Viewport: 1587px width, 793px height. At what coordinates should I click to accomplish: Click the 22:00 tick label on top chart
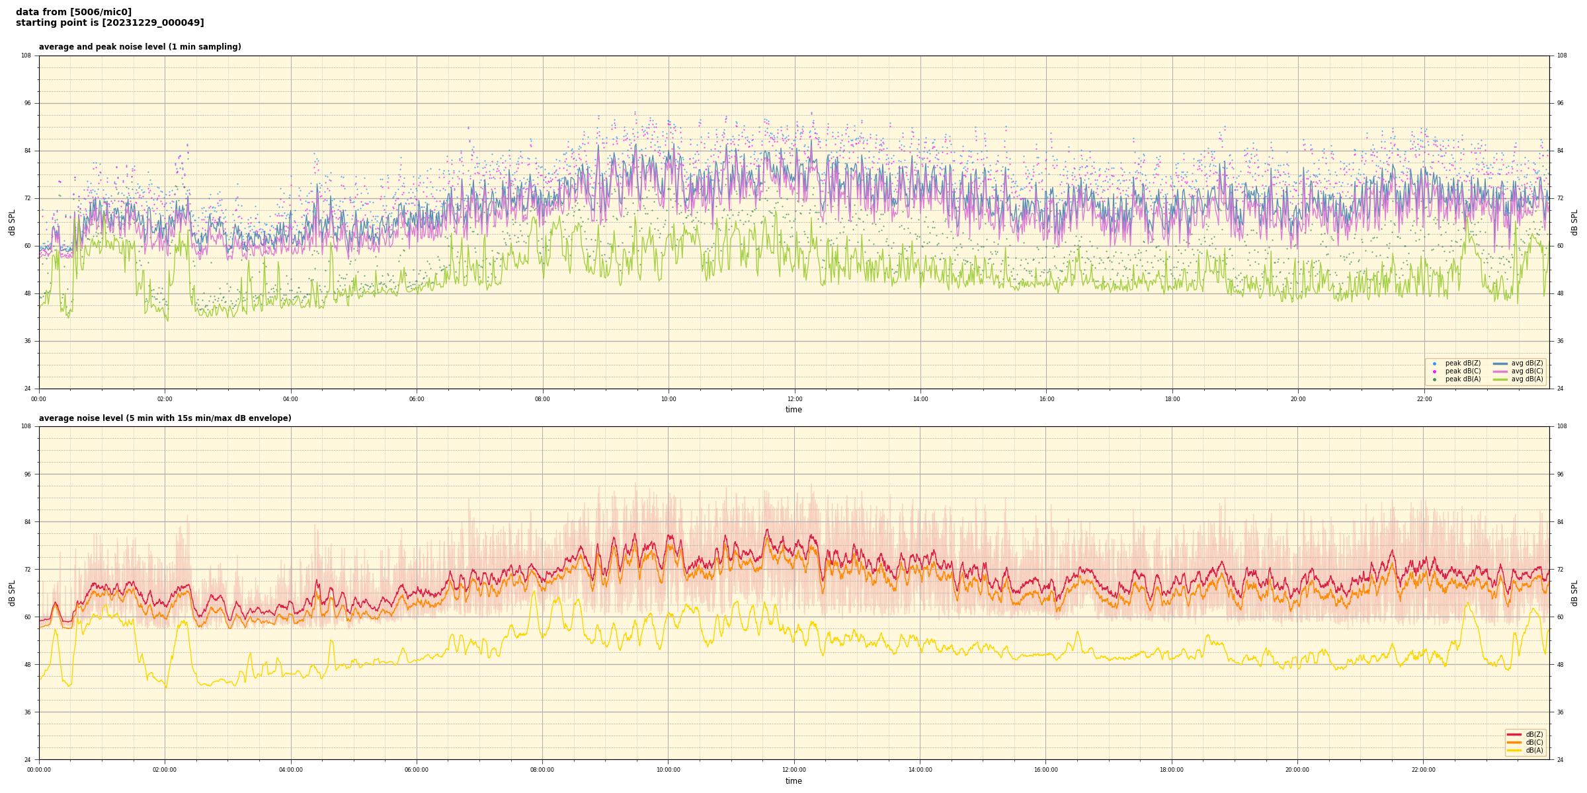[1424, 399]
